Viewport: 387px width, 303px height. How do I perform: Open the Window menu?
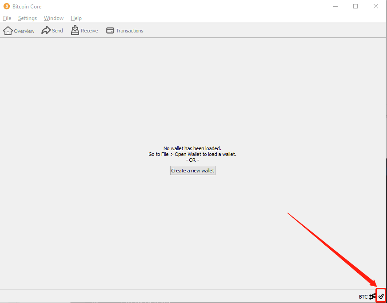pos(54,18)
